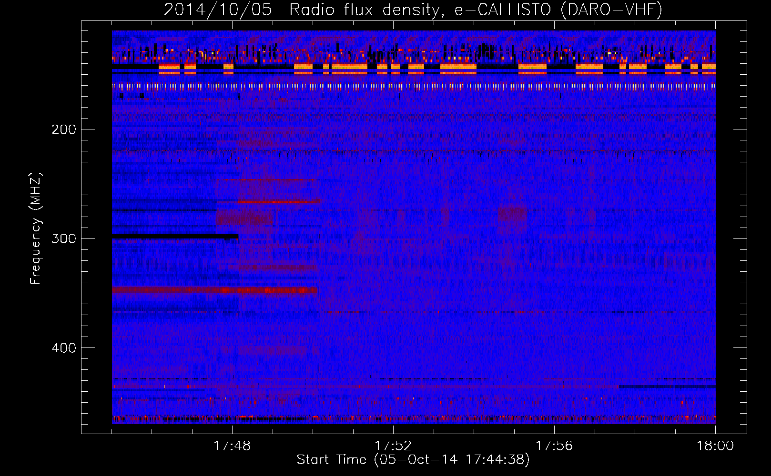This screenshot has width=771, height=476.
Task: Click the 'Frequency (MHZ)' axis label
Action: click(36, 228)
